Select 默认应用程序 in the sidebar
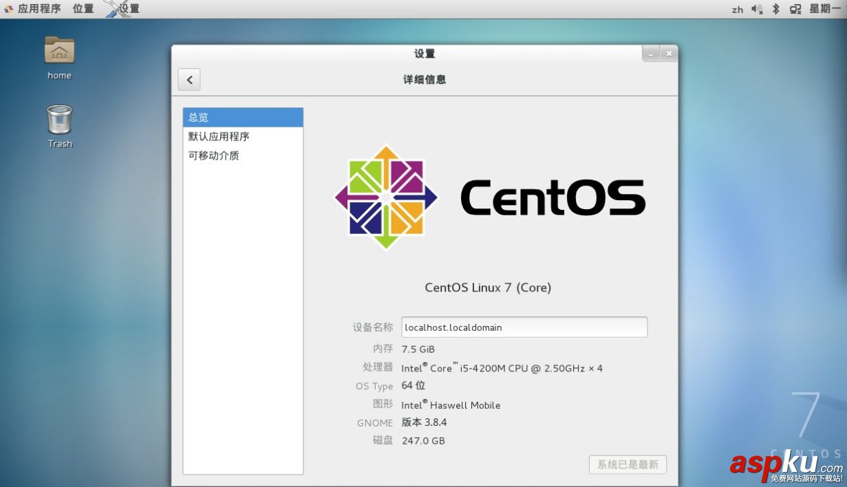This screenshot has height=487, width=847. pyautogui.click(x=243, y=136)
